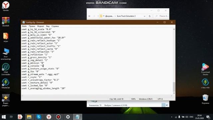
Task: Open Skype from the taskbar
Action: click(x=39, y=117)
